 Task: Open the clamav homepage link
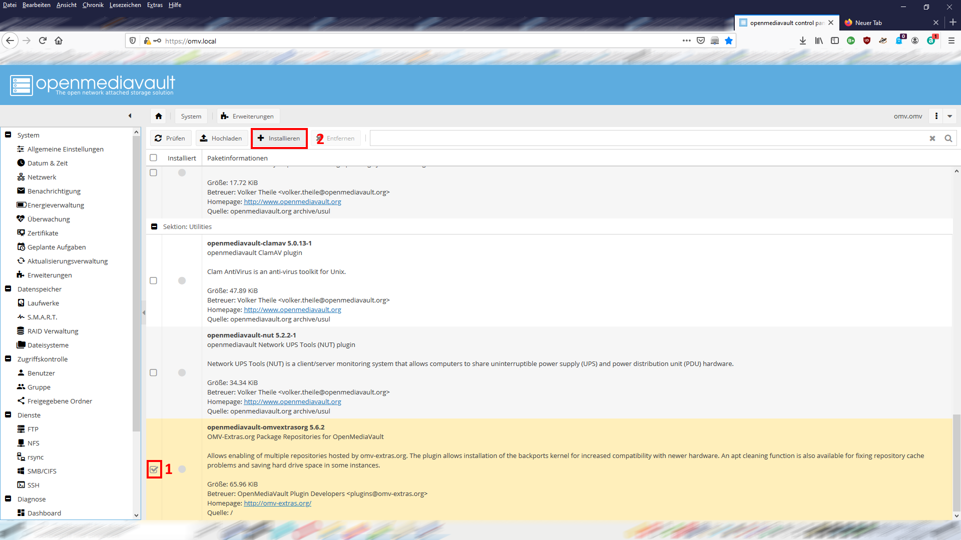point(292,309)
